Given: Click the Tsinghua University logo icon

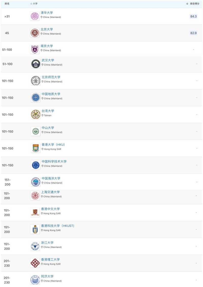Looking at the screenshot, I should 35,16.
